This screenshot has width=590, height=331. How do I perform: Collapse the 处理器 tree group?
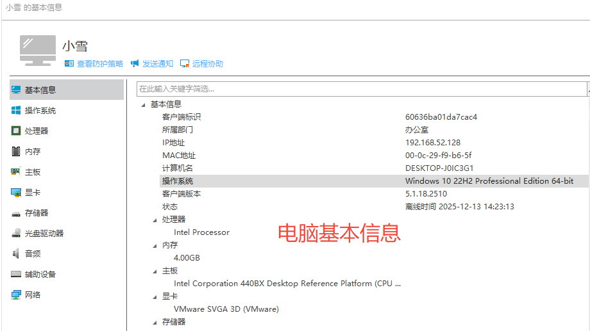point(155,220)
